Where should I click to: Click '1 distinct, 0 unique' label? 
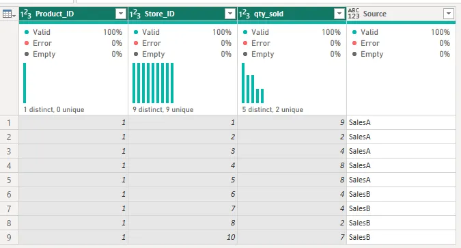pos(54,110)
